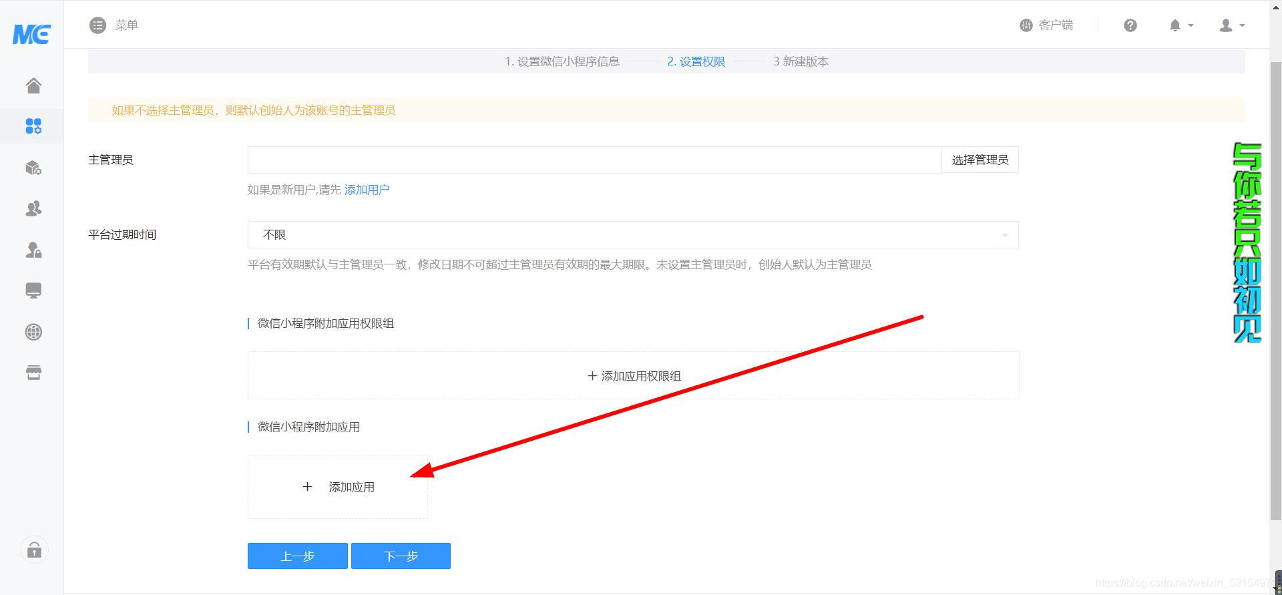
Task: Click the help question mark icon
Action: point(1130,25)
